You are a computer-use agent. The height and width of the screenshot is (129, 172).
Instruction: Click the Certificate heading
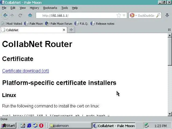point(18,59)
